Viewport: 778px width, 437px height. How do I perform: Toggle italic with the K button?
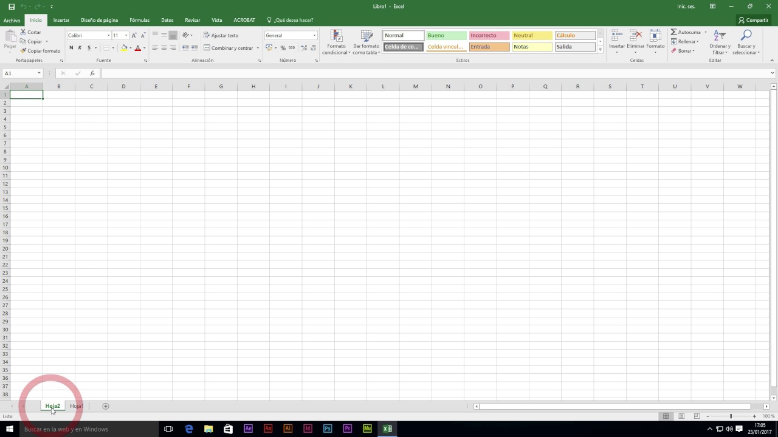click(80, 48)
